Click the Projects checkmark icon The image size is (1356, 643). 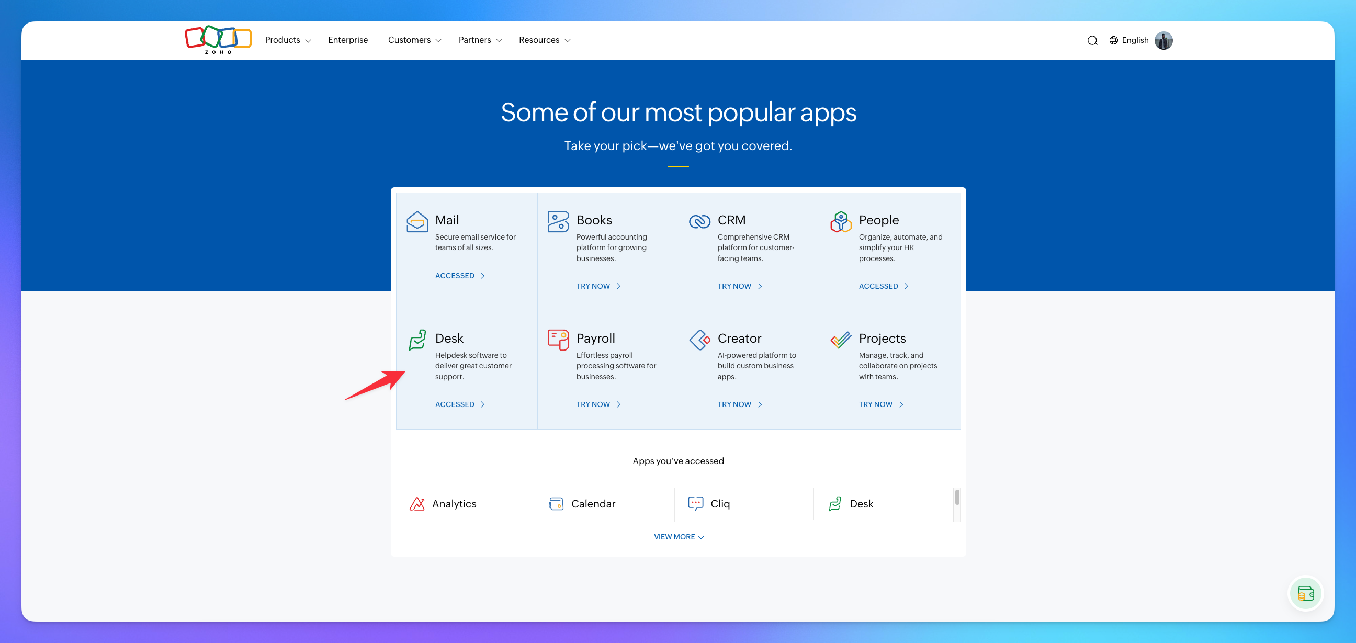(x=840, y=340)
